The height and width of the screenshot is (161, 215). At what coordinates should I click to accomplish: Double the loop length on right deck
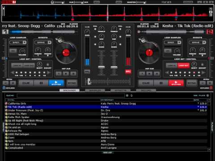[203, 72]
